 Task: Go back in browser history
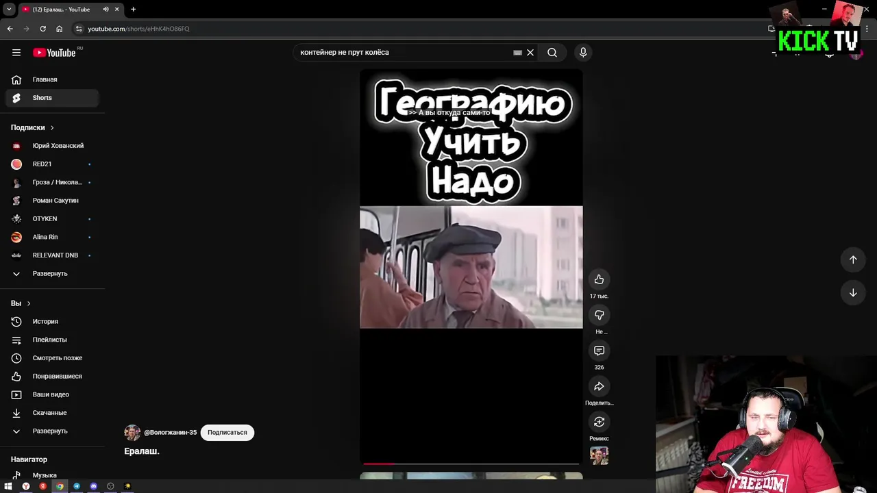coord(10,29)
